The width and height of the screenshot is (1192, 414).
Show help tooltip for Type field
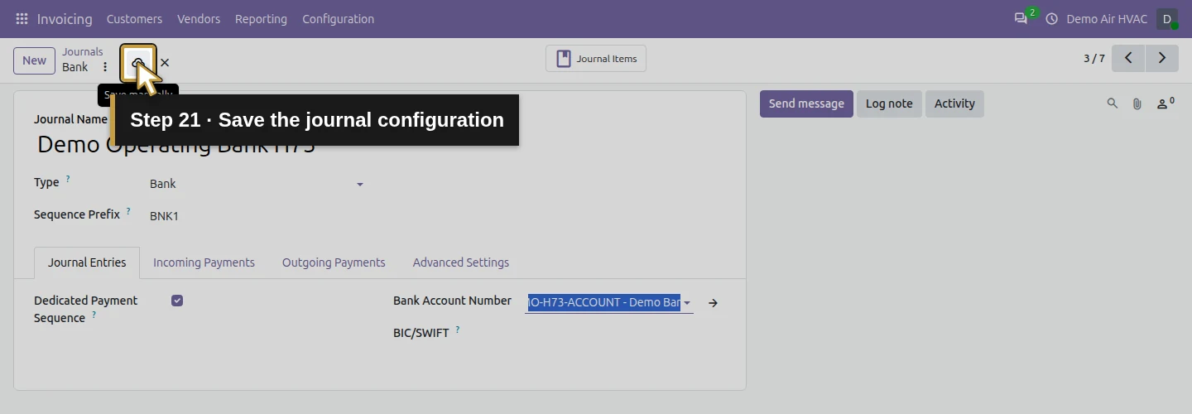point(68,179)
